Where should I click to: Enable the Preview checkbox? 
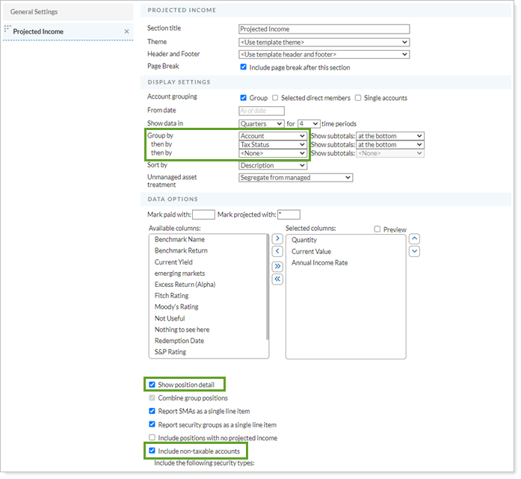(377, 229)
